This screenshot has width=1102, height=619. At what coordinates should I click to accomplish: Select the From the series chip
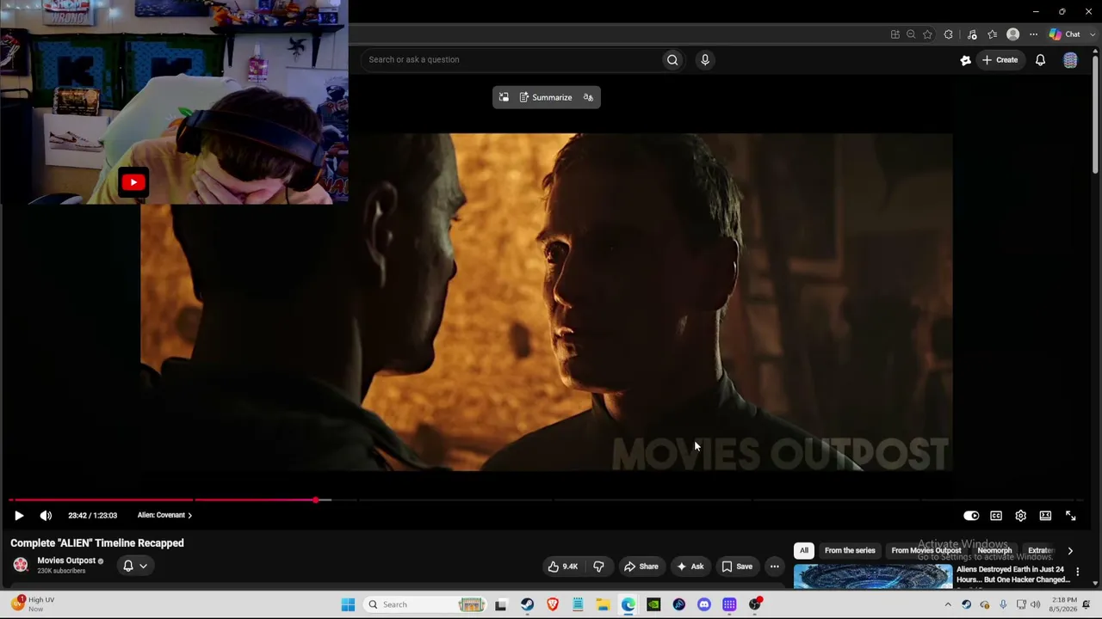pos(850,550)
